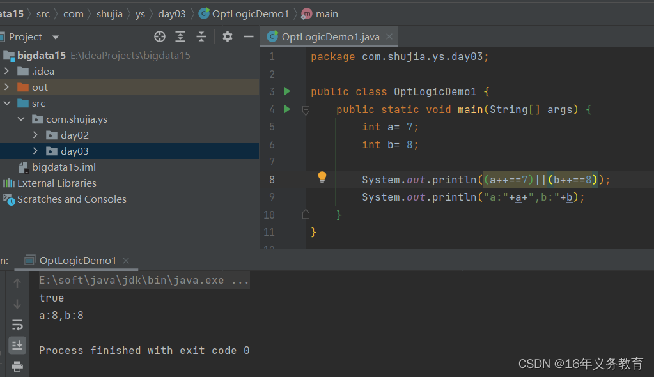Image resolution: width=654 pixels, height=377 pixels.
Task: Click the 'true' console output line
Action: (x=52, y=298)
